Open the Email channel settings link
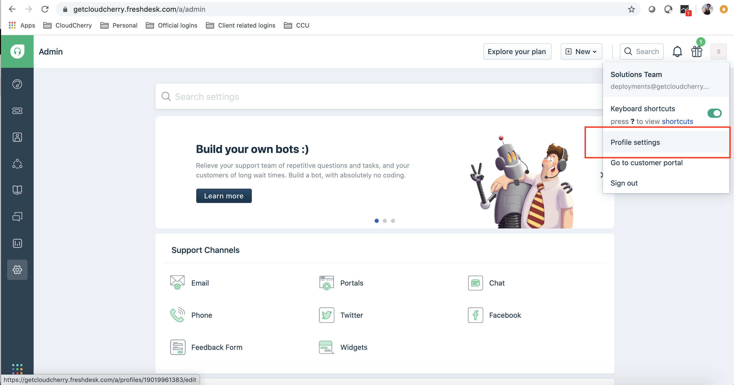 click(x=200, y=283)
